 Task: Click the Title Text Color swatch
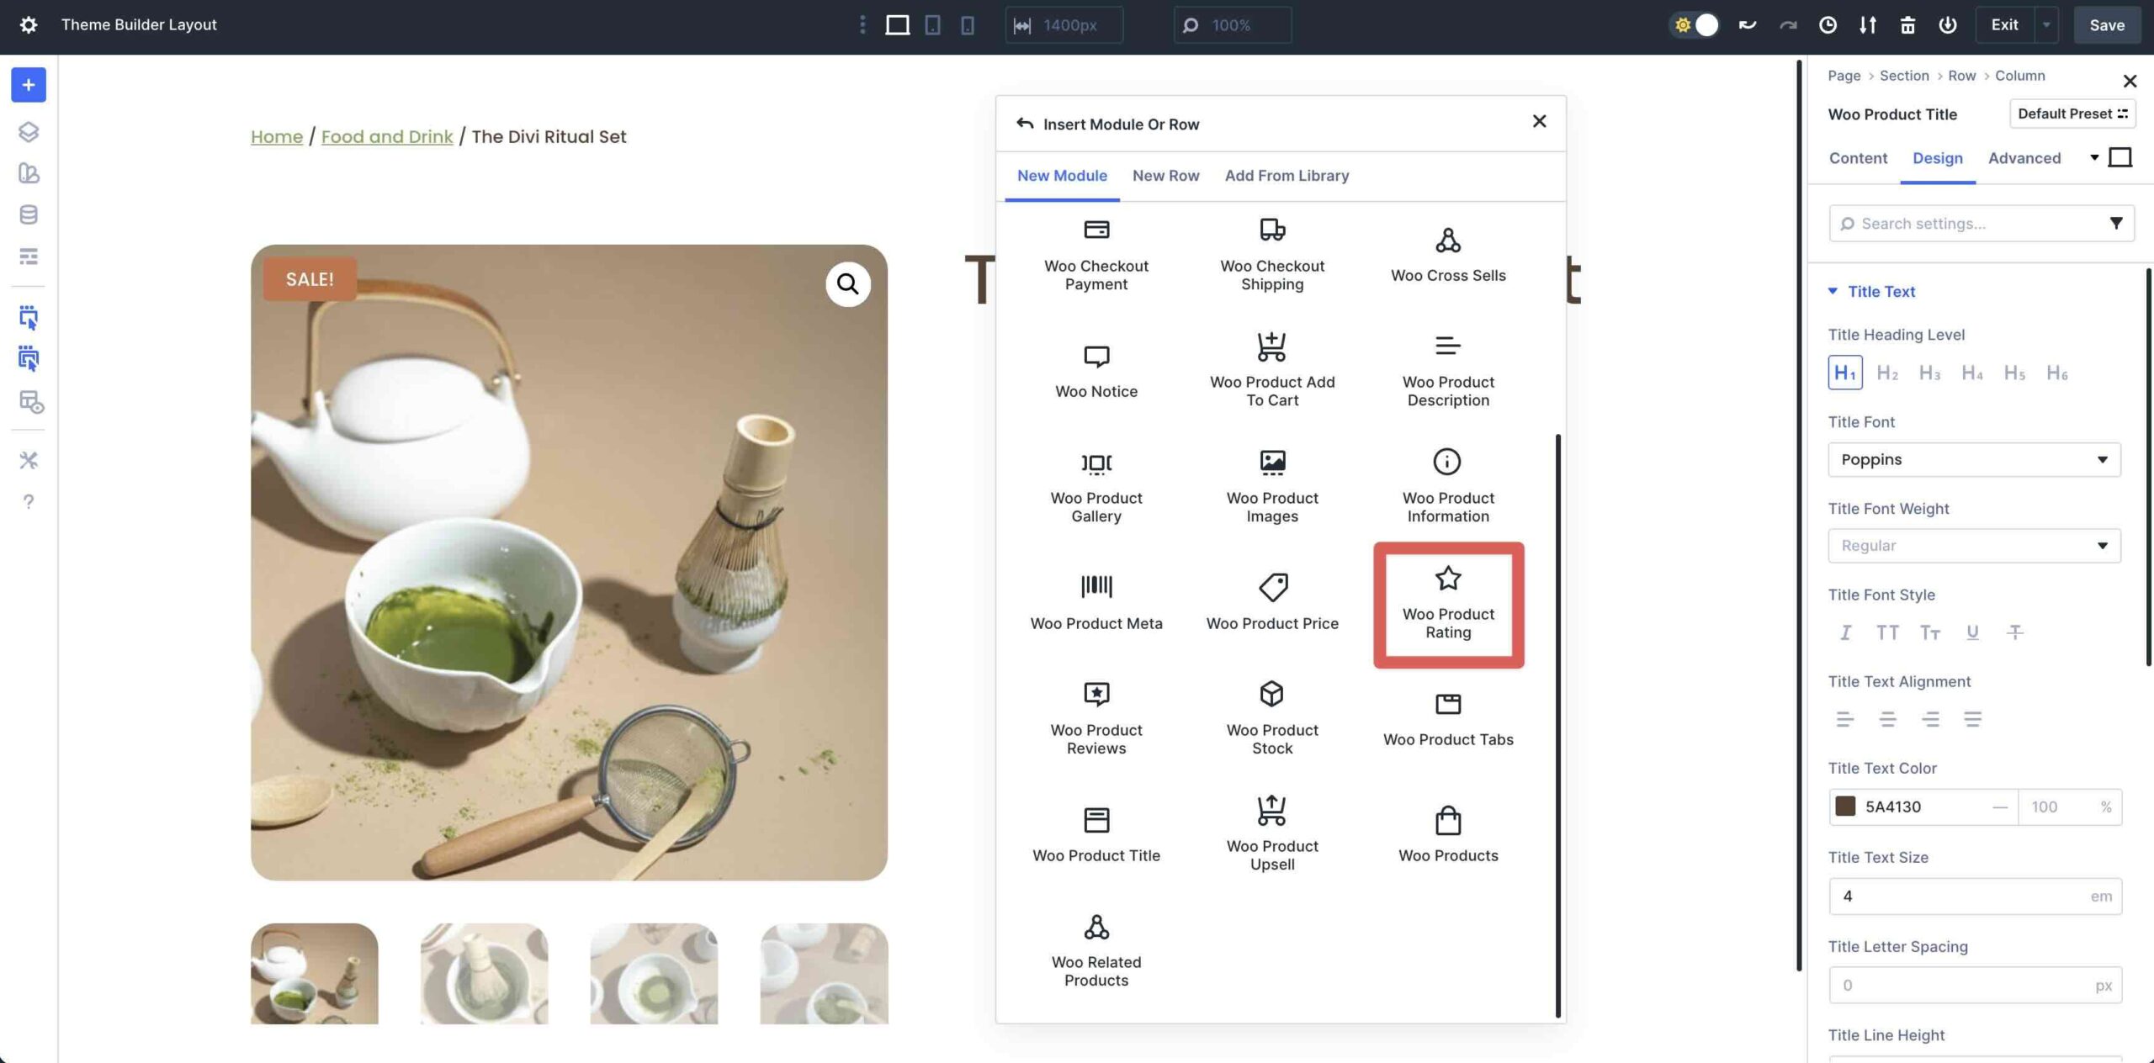(x=1844, y=807)
